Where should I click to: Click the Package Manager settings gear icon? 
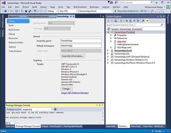pos(55,109)
